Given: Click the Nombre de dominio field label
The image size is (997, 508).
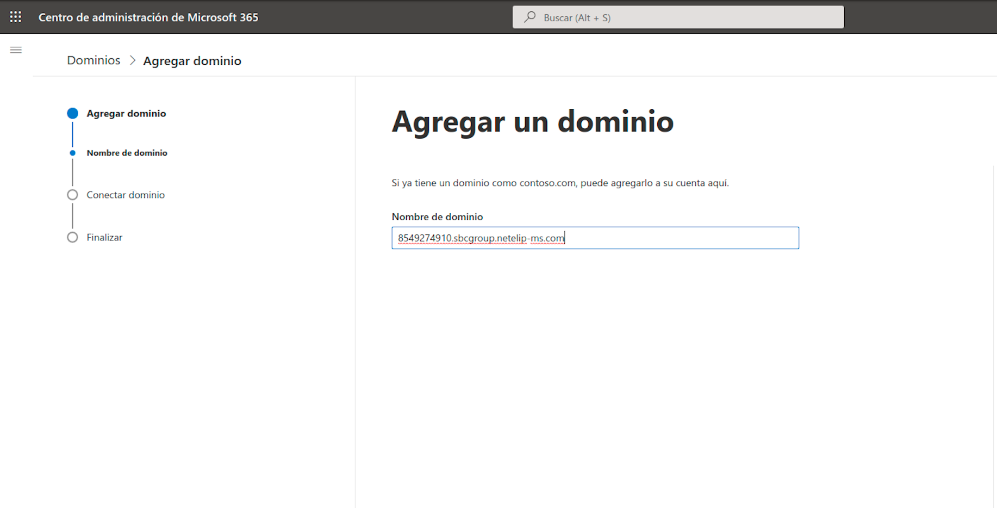Looking at the screenshot, I should point(437,216).
